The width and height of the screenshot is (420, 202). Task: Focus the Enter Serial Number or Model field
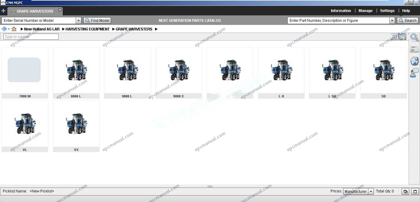point(39,20)
